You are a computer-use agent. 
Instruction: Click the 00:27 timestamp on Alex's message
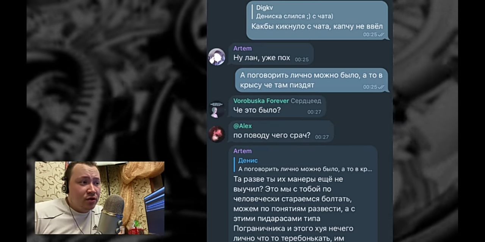[322, 137]
